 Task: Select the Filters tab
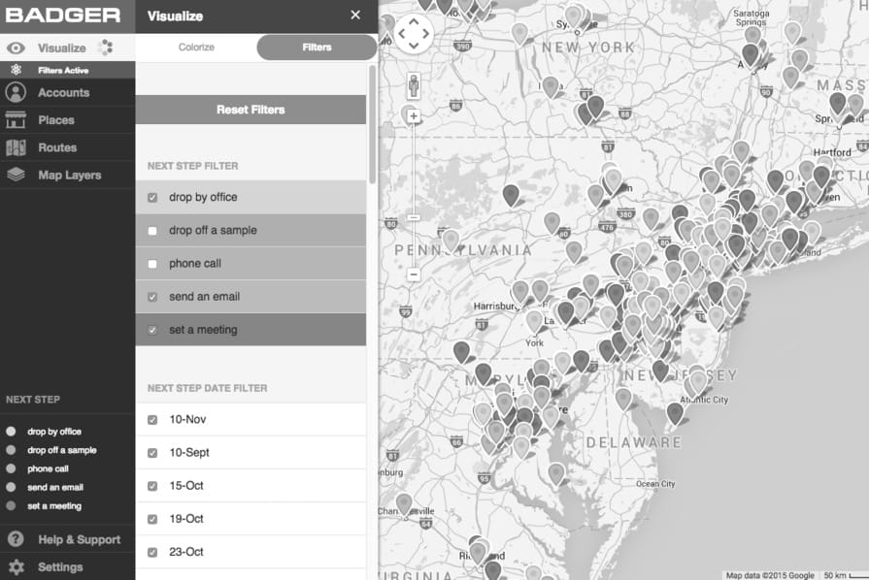coord(318,46)
